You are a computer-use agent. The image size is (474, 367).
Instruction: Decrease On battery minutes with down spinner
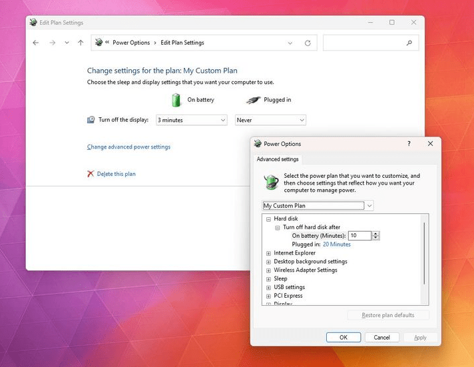[x=375, y=238]
